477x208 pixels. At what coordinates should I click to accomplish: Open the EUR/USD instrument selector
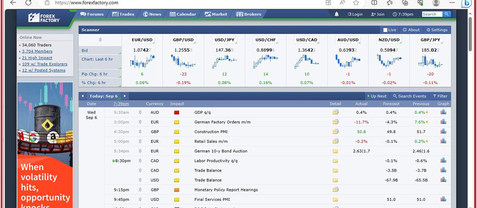pos(142,39)
